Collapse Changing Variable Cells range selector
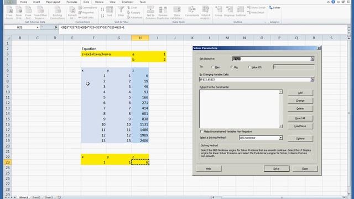Viewport: 354px width, 199px height. pos(312,80)
